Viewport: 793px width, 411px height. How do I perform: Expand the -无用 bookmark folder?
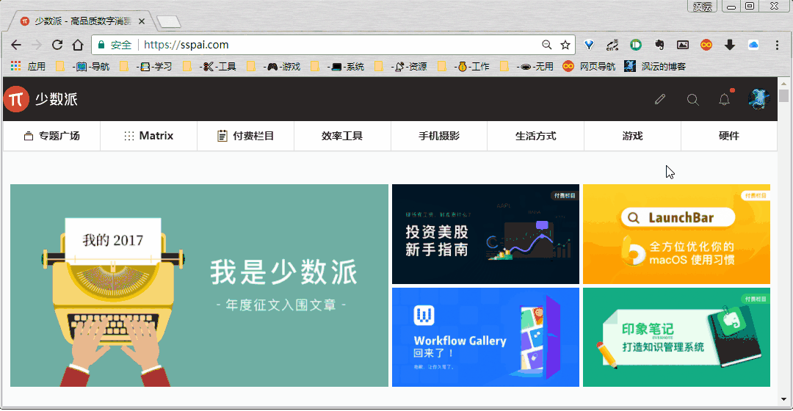(527, 66)
